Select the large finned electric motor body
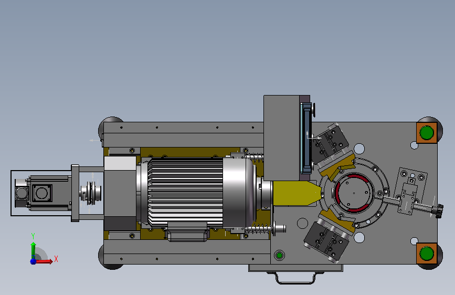The width and height of the screenshot is (455, 295). click(x=186, y=193)
